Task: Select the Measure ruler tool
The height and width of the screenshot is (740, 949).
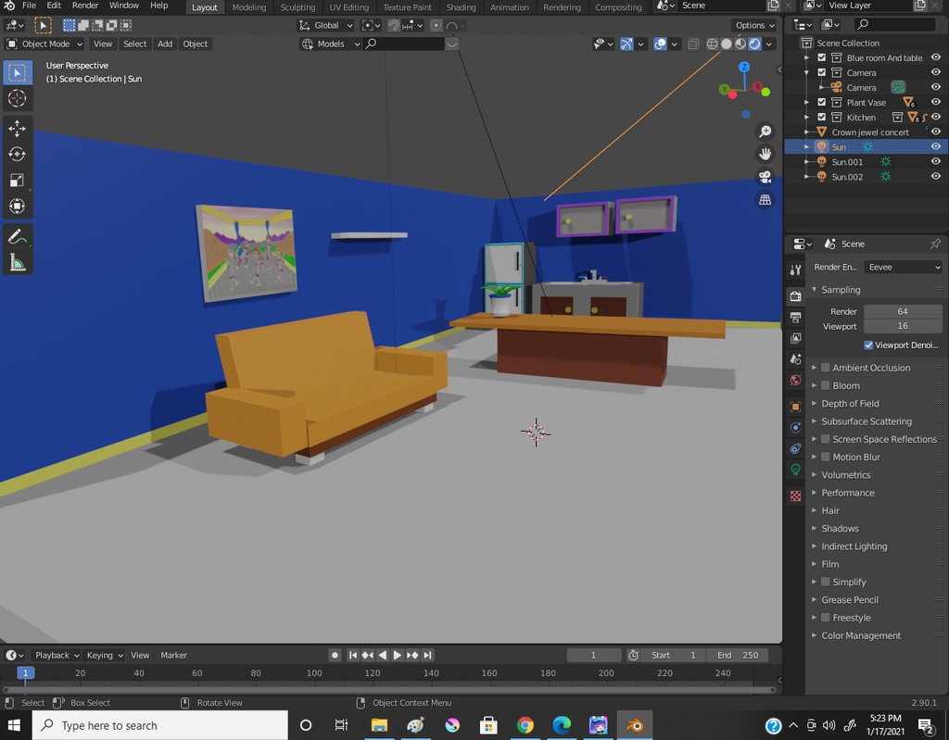Action: 17,263
